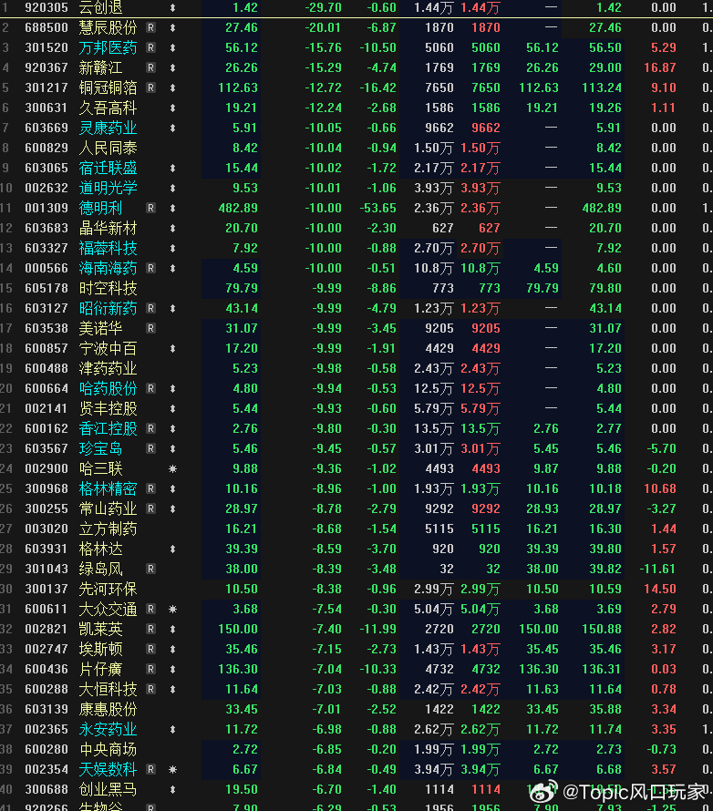Image resolution: width=713 pixels, height=811 pixels.
Task: Click the star marker in 哈三联 row
Action: point(173,469)
